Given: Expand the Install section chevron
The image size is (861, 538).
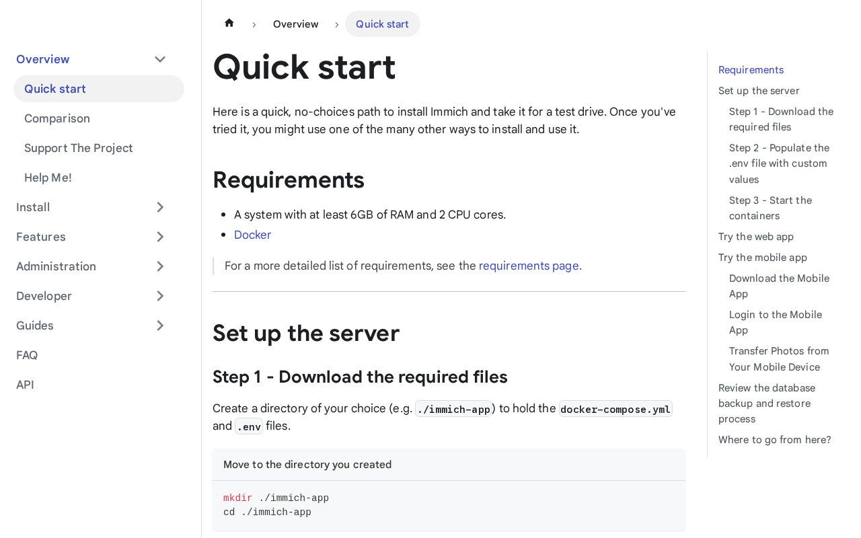Looking at the screenshot, I should [160, 207].
